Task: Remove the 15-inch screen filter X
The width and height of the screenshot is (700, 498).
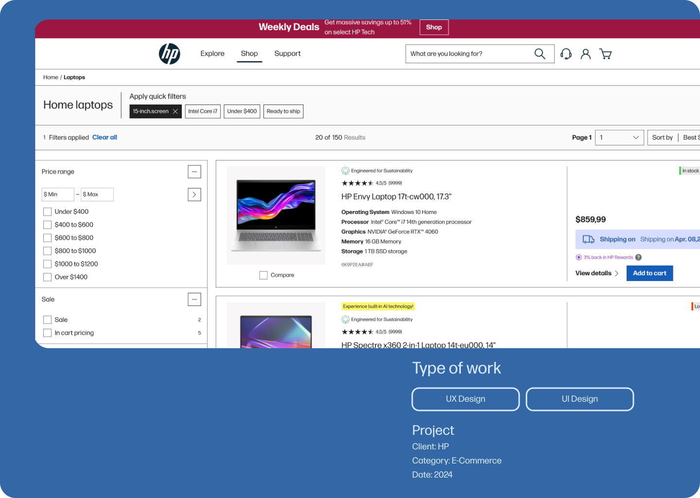Action: point(175,111)
